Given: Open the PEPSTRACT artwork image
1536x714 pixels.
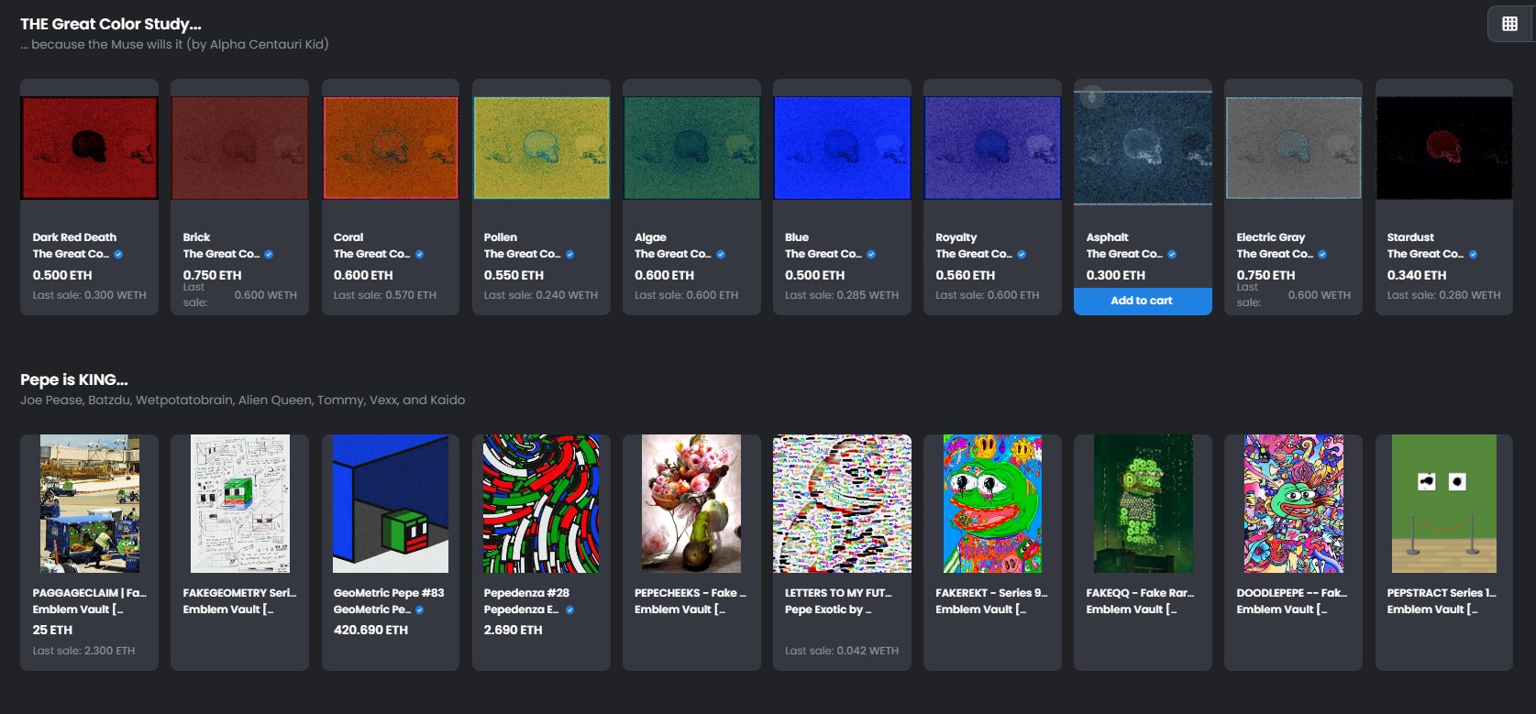Looking at the screenshot, I should tap(1444, 504).
